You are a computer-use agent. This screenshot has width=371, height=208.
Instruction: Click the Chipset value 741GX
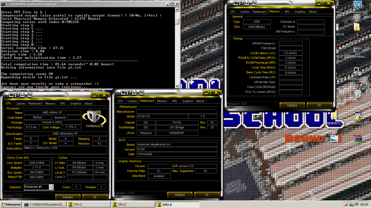tap(177, 122)
